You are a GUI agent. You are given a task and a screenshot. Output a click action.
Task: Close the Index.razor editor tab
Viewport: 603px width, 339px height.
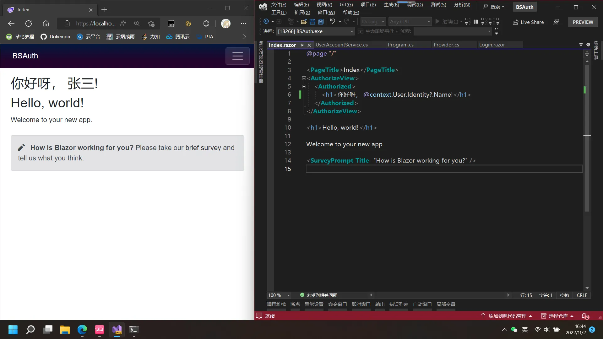[x=309, y=45]
